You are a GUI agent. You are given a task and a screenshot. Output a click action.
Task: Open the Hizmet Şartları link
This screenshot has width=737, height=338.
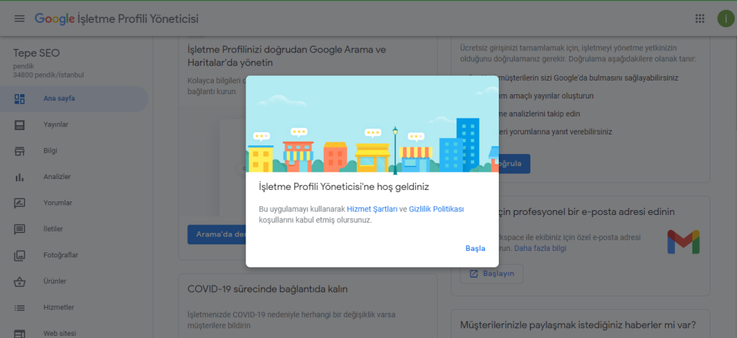pos(371,209)
